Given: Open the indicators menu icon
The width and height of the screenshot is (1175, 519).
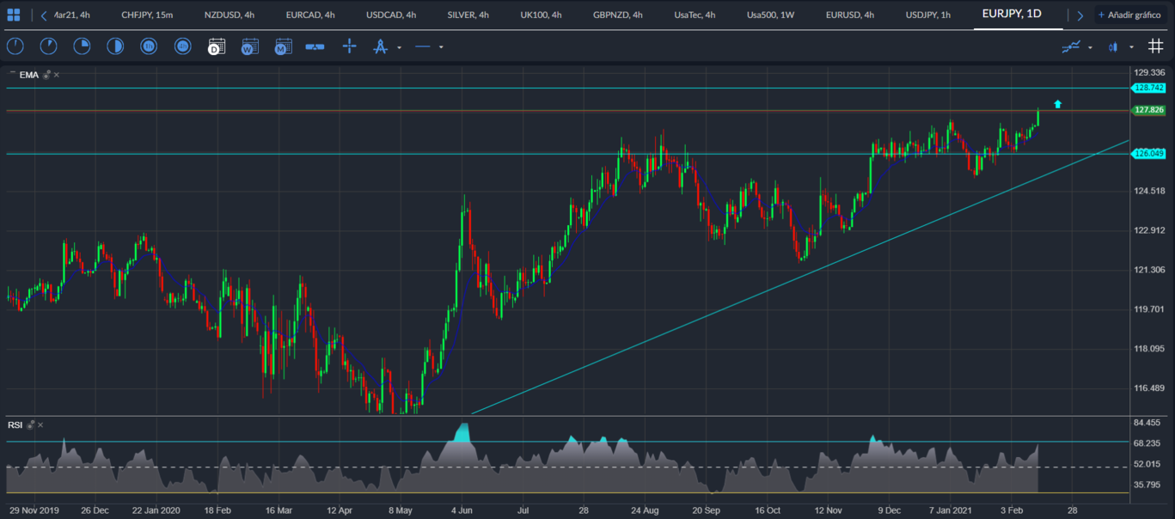Looking at the screenshot, I should tap(1071, 47).
